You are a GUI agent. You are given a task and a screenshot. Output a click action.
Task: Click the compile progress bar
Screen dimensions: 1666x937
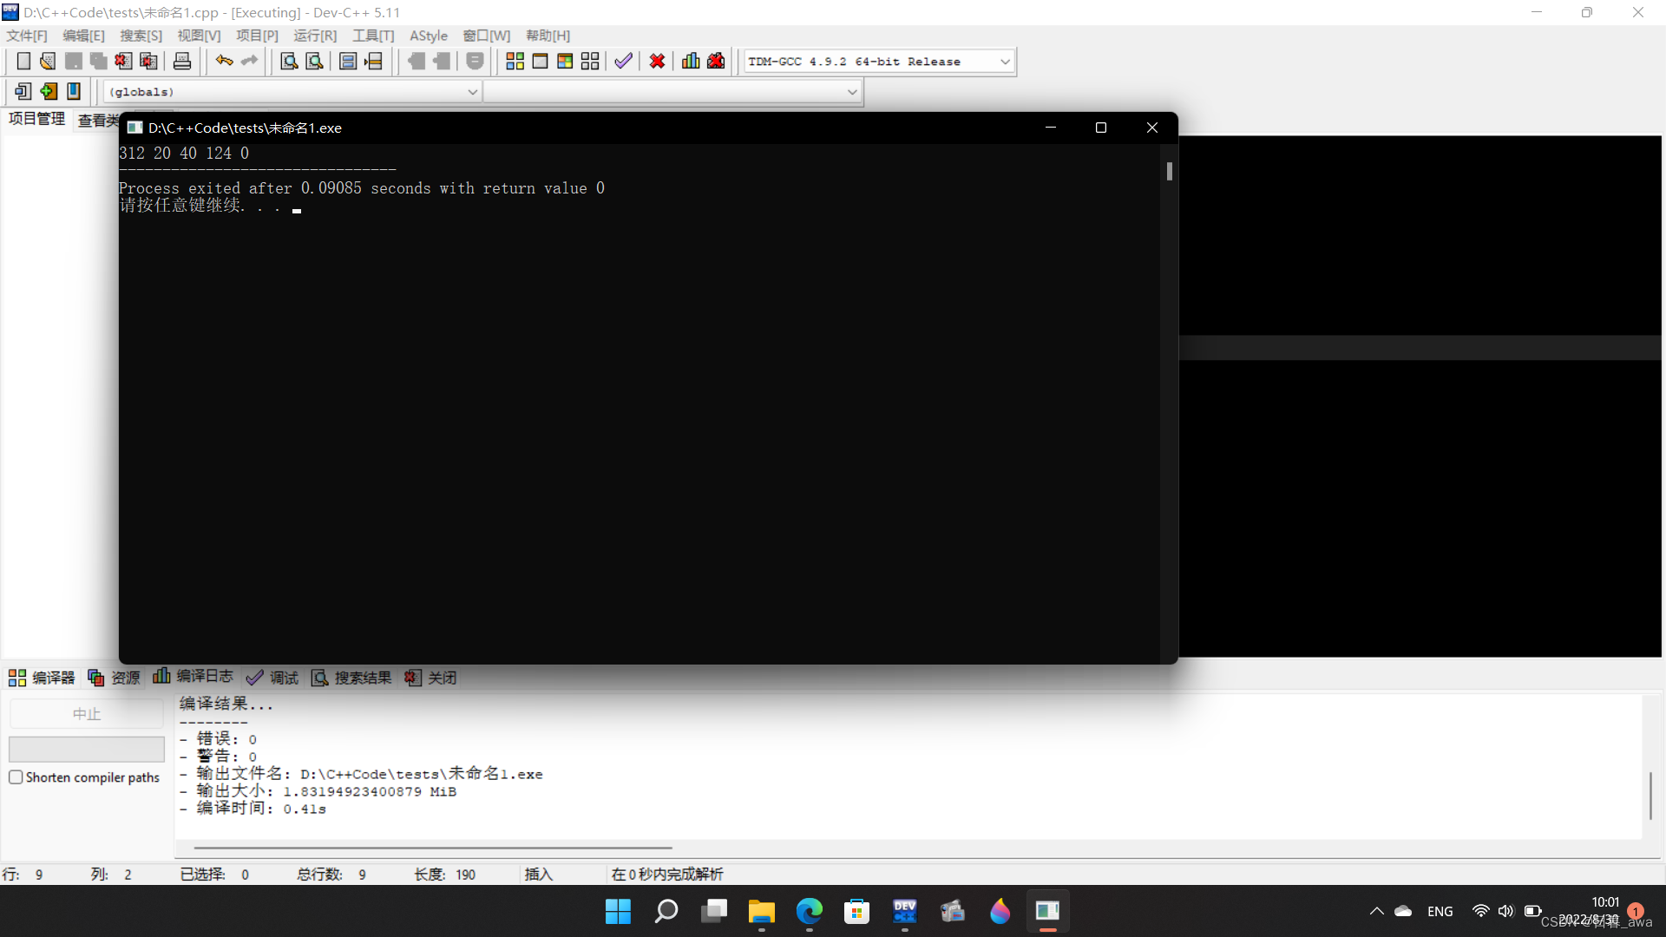[87, 749]
